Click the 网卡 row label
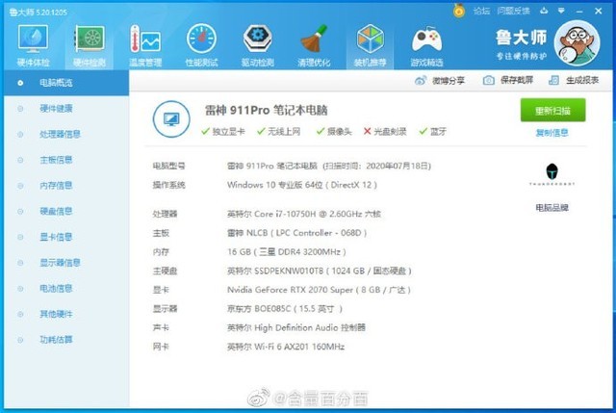The height and width of the screenshot is (413, 616). [161, 347]
